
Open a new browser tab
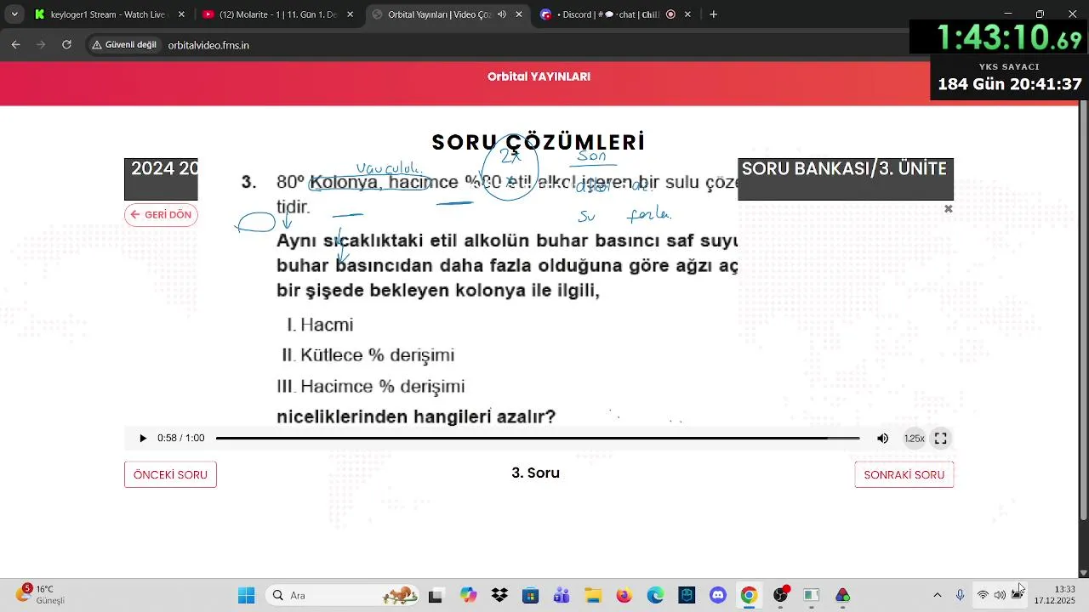point(713,14)
